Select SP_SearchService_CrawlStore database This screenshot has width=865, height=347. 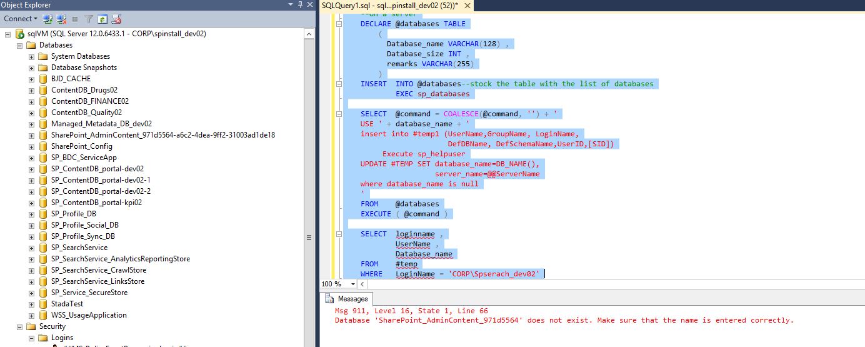(x=99, y=270)
